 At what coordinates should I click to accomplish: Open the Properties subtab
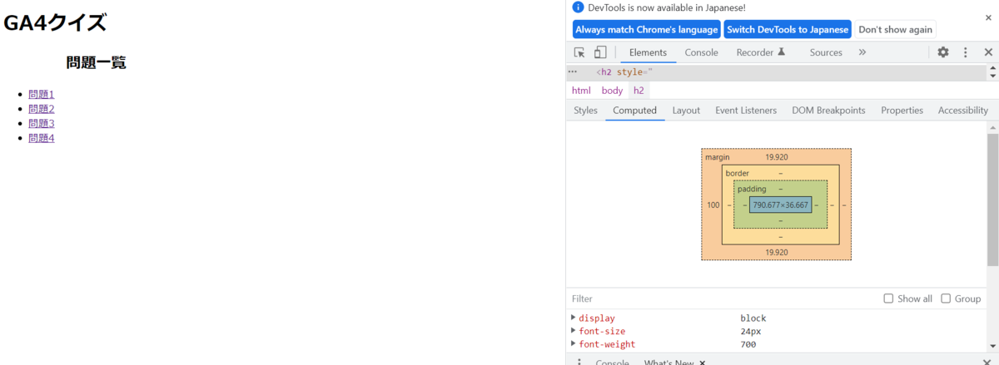click(902, 110)
